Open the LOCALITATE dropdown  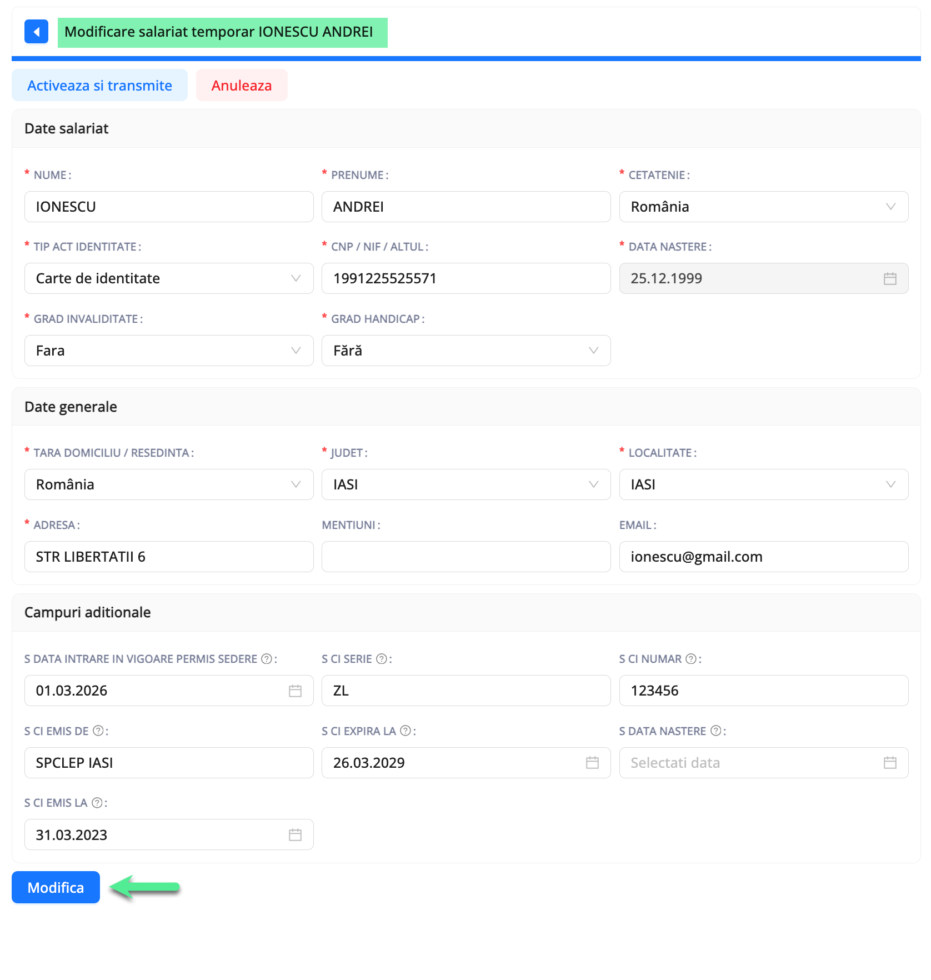[890, 484]
